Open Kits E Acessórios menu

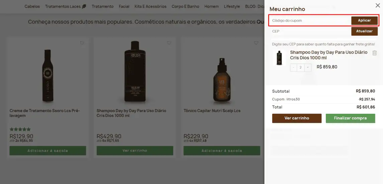pos(151,7)
